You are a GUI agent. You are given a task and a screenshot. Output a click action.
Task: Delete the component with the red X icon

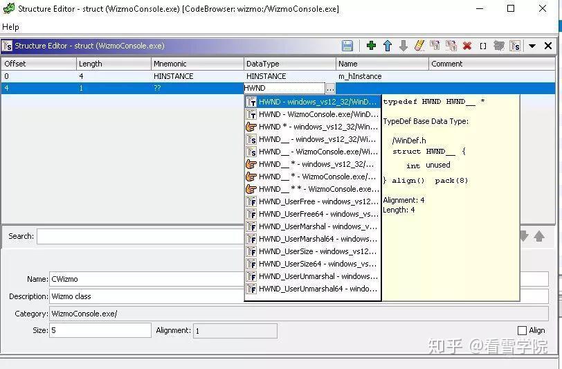[467, 46]
